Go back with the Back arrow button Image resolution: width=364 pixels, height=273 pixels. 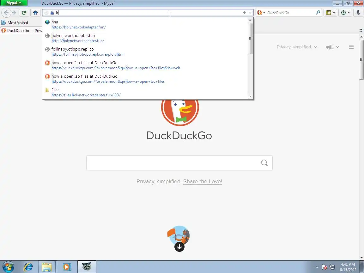click(x=6, y=13)
